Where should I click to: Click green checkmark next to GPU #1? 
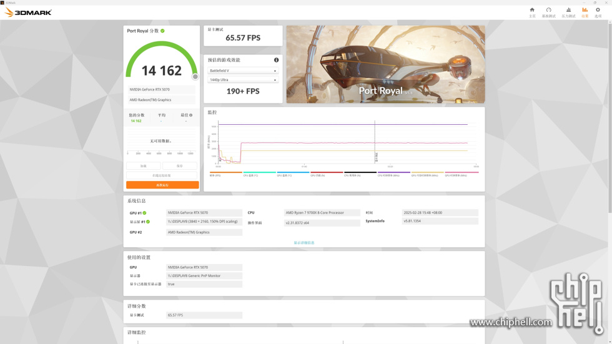tap(144, 213)
